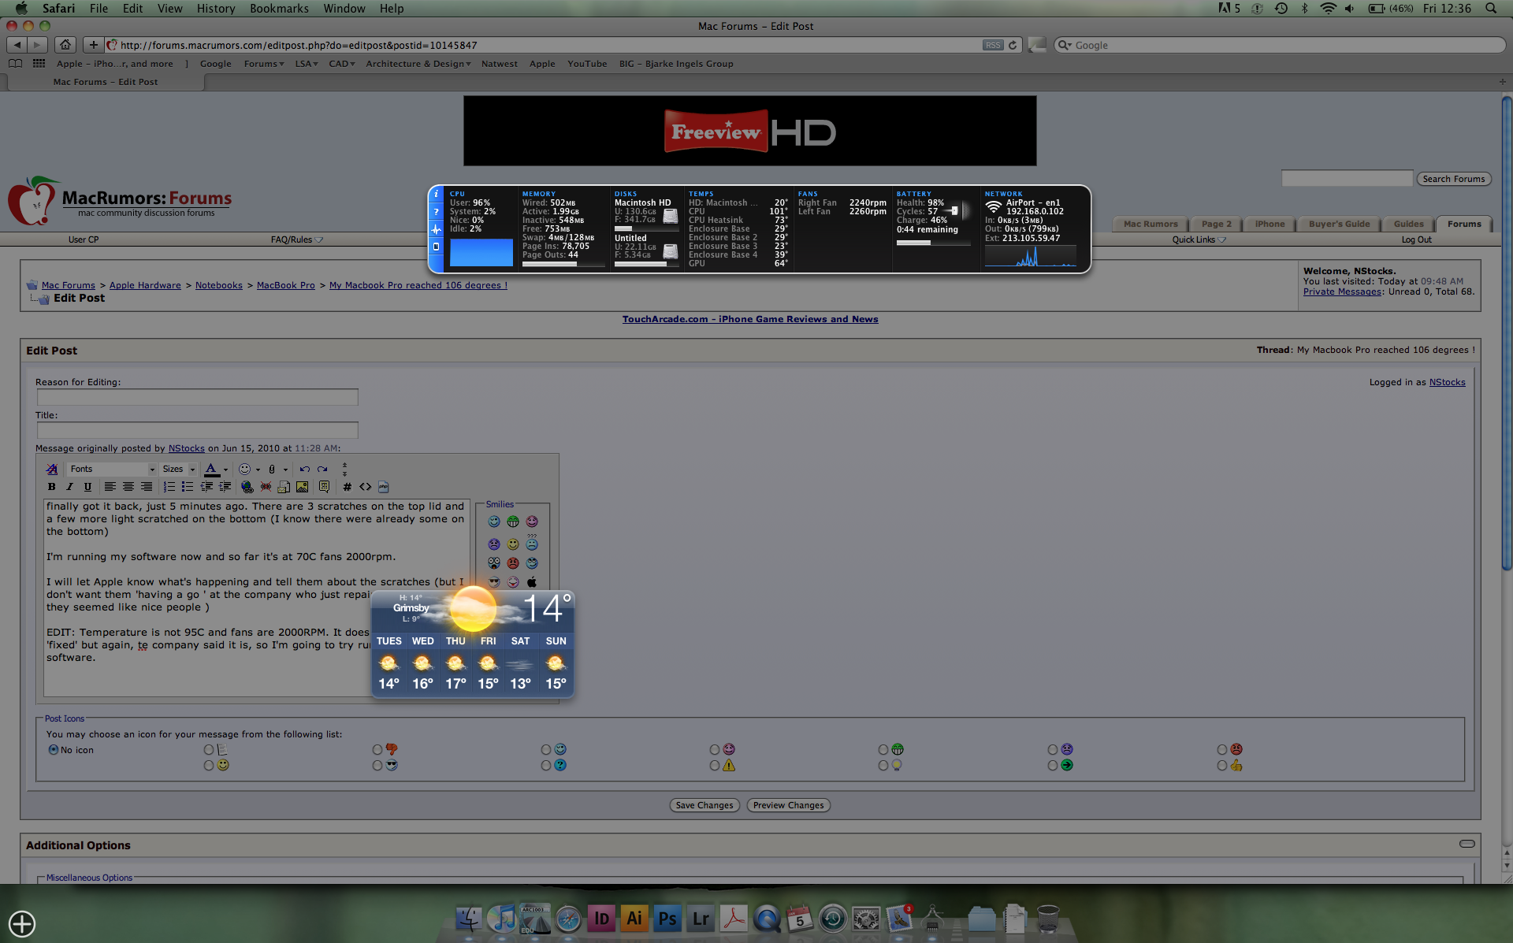Select the green arrow post icon radio

click(x=1053, y=766)
